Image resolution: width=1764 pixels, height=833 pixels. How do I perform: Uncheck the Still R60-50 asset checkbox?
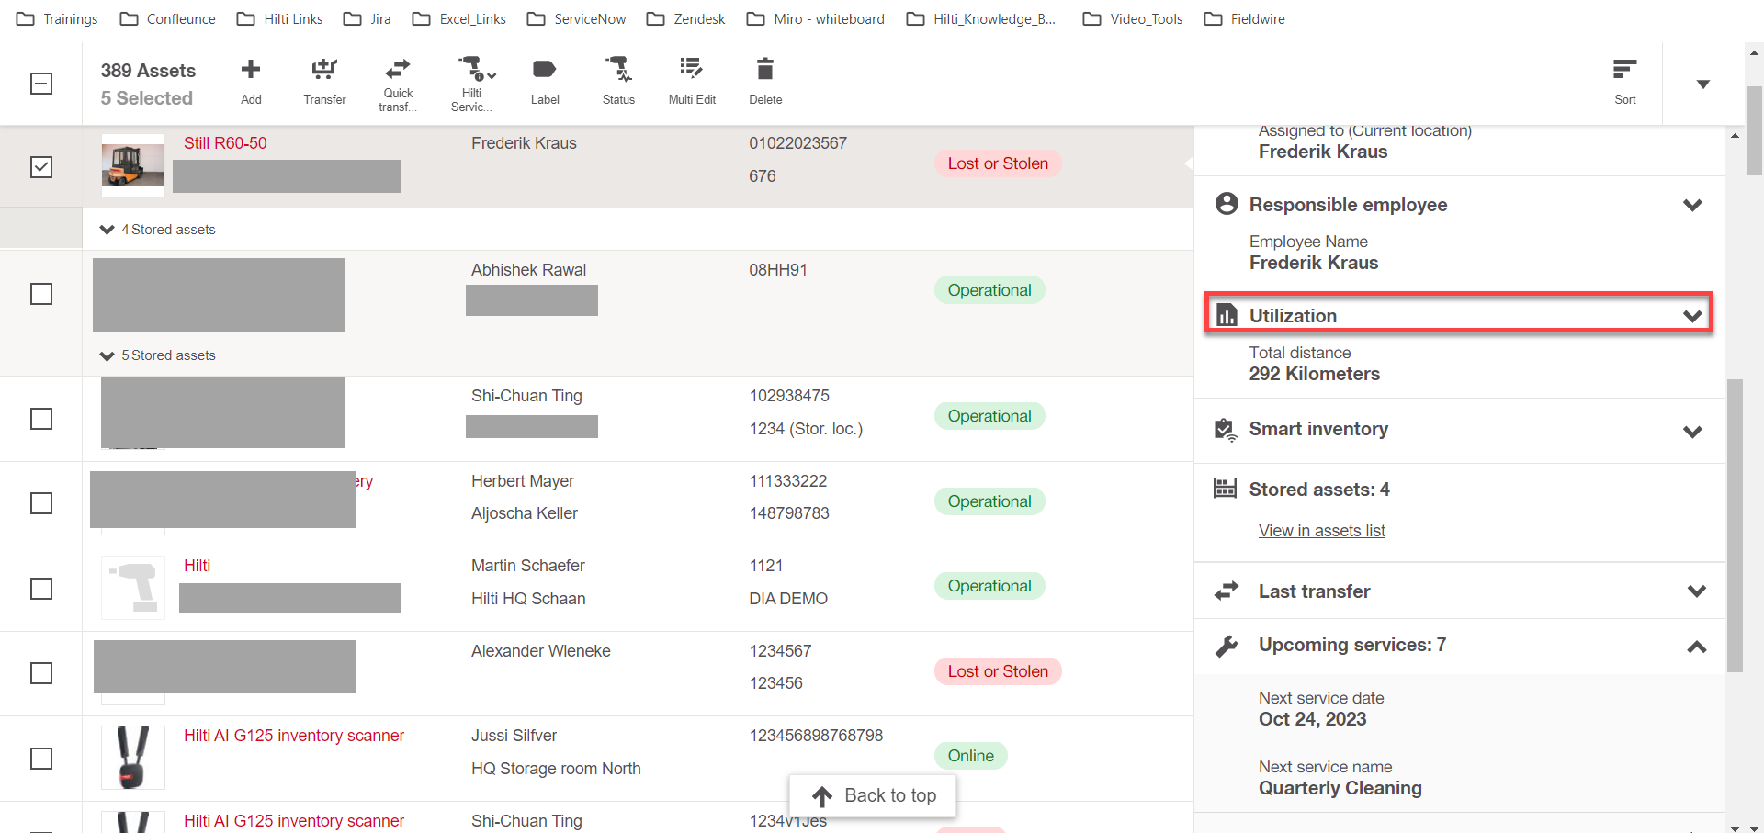click(41, 167)
